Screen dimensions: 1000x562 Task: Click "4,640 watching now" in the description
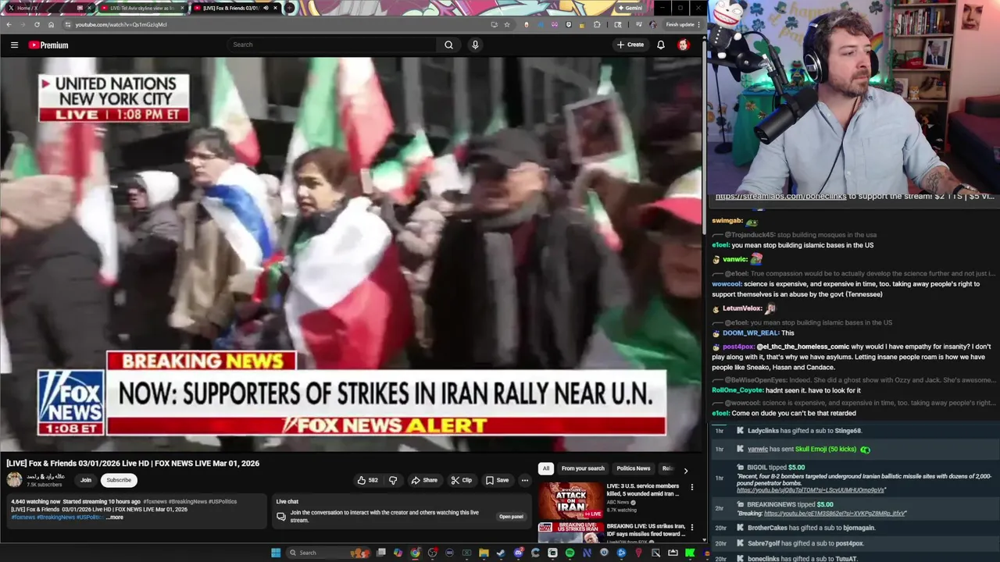pyautogui.click(x=35, y=502)
